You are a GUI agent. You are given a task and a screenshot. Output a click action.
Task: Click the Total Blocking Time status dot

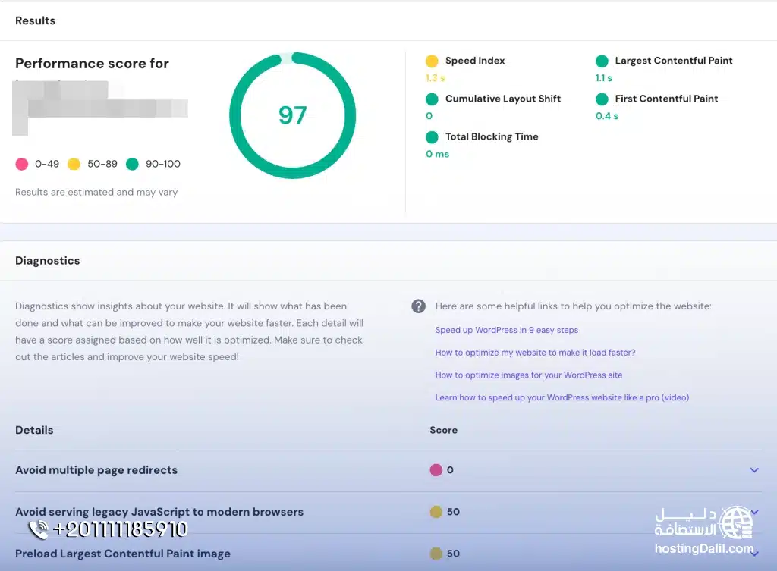(432, 137)
